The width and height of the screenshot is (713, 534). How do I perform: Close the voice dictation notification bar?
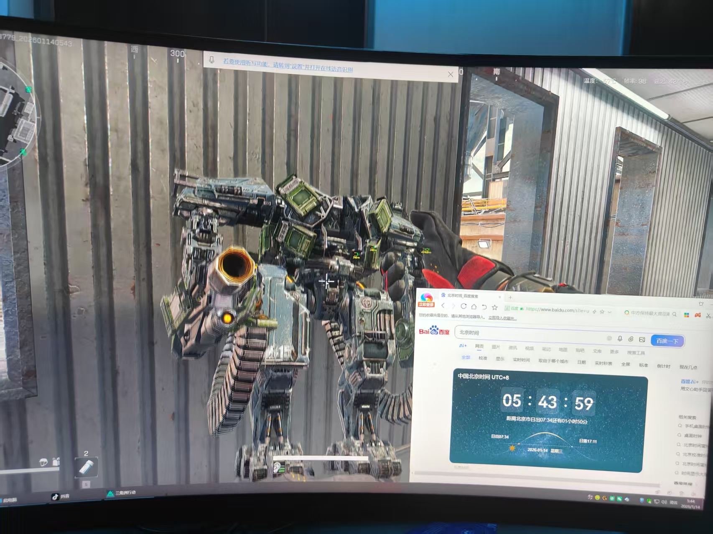(450, 74)
